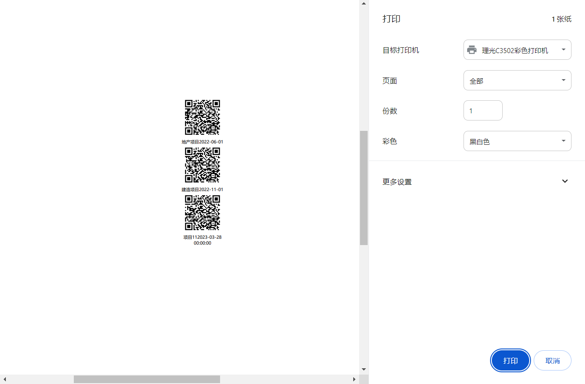Viewport: 585px width, 384px height.
Task: Click the 彩色 label
Action: (390, 141)
